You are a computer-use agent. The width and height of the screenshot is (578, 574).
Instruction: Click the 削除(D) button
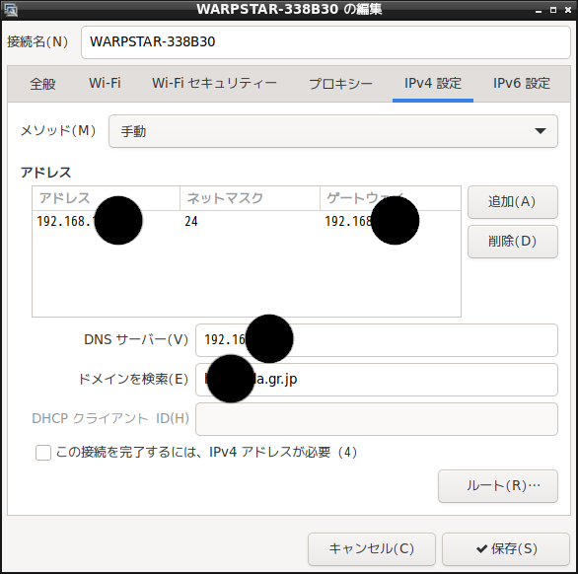point(512,242)
